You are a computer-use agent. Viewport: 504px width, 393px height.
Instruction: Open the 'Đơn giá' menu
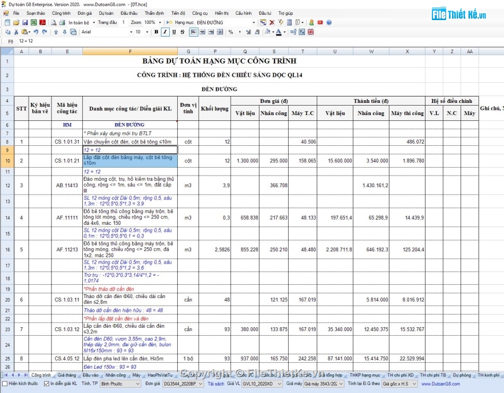click(84, 13)
